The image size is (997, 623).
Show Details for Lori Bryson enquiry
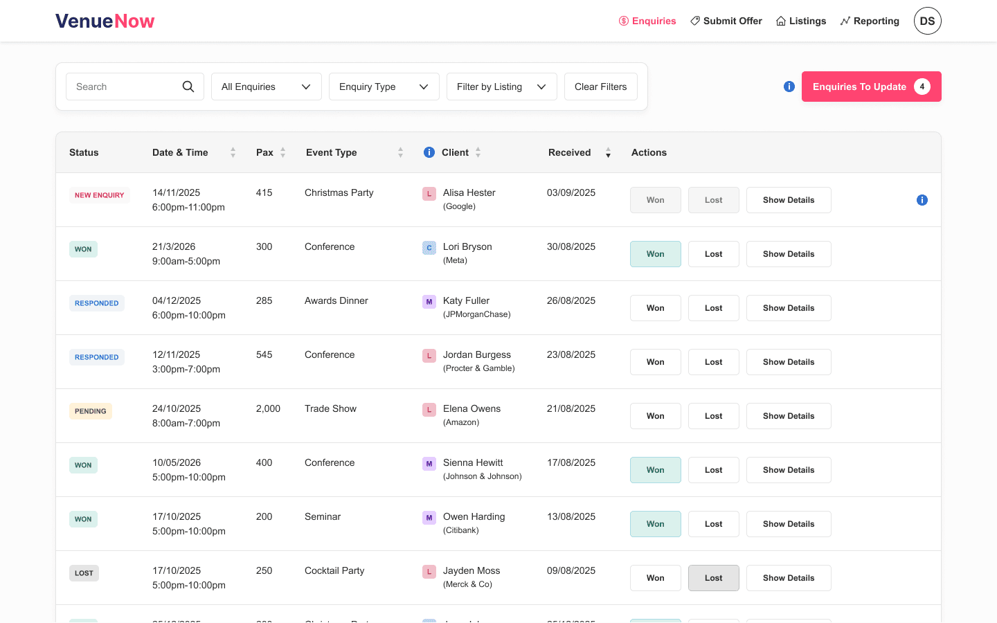[x=789, y=254]
